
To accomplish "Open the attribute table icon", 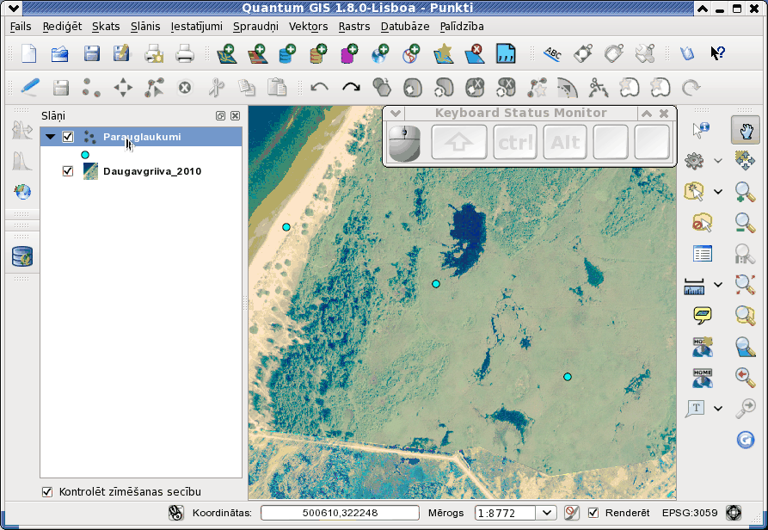I will (702, 254).
